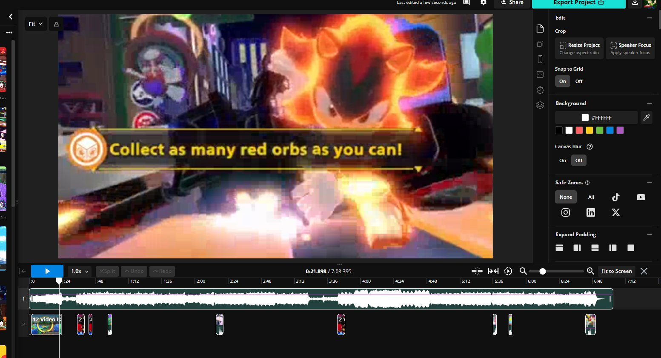The height and width of the screenshot is (358, 661).
Task: Select None for Safe Zones
Action: [x=566, y=197]
